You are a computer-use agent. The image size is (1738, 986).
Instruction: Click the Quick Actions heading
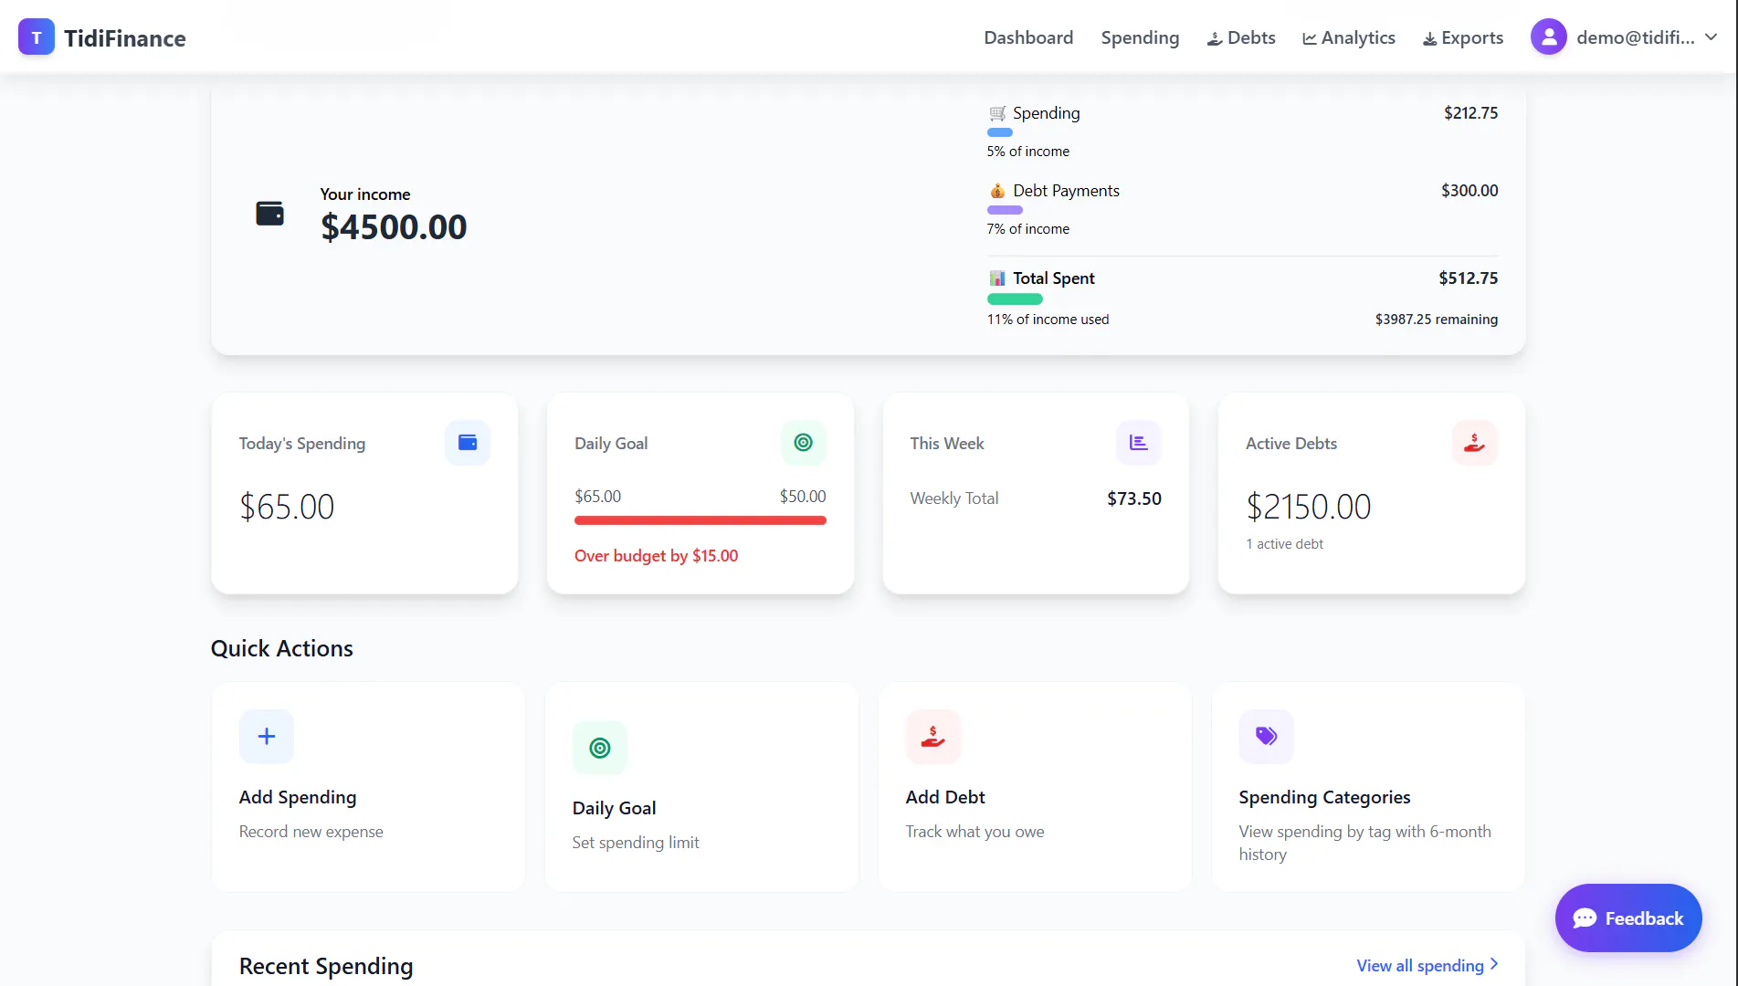click(282, 648)
